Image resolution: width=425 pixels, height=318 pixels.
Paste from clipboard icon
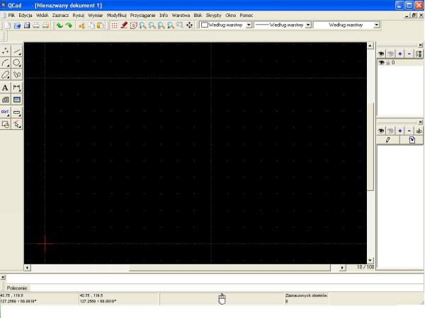(101, 25)
